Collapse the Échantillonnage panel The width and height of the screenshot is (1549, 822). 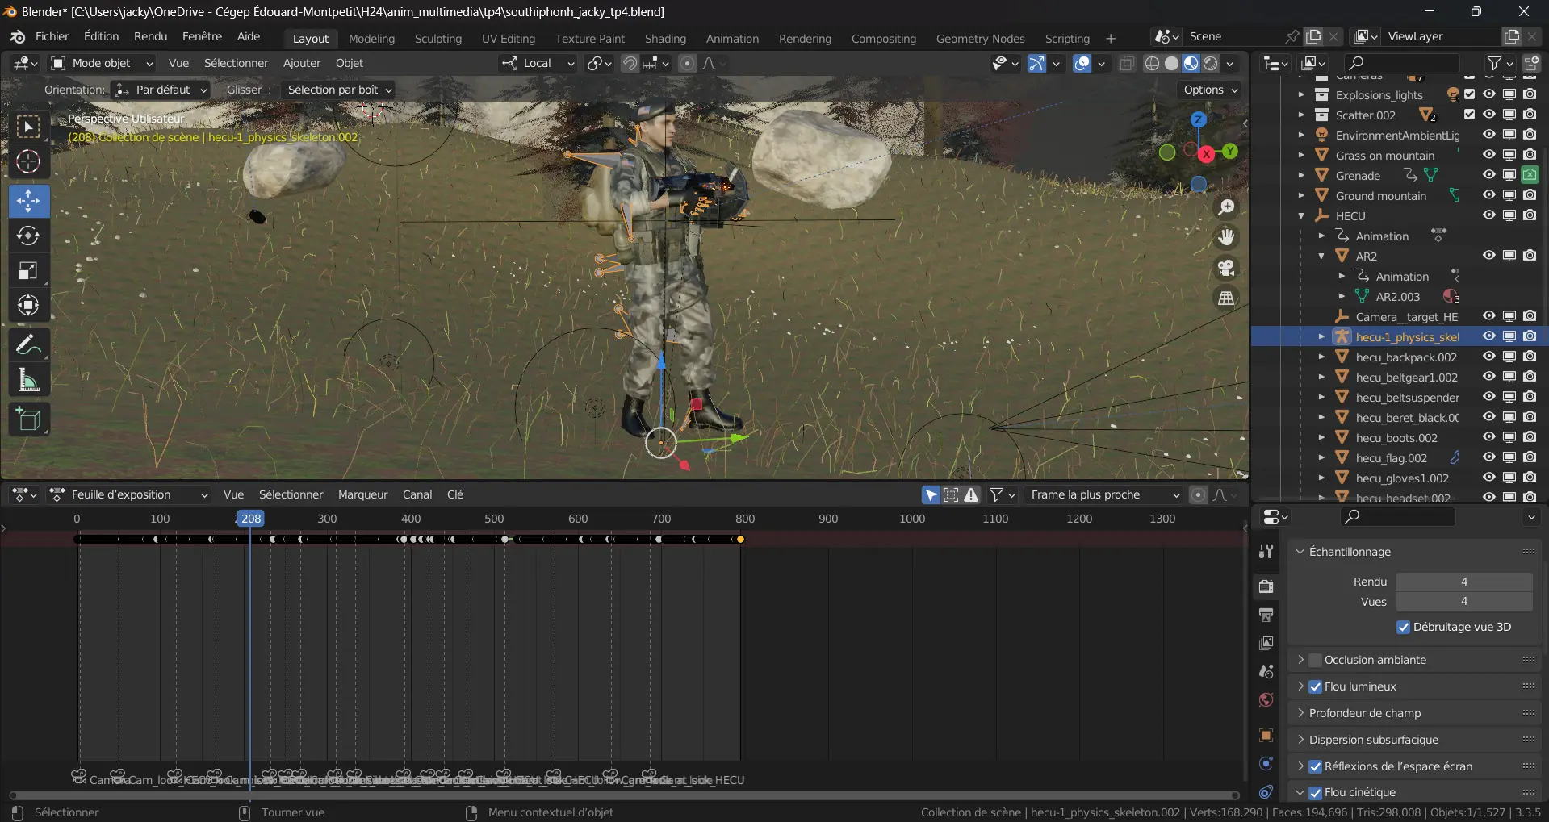pos(1300,552)
